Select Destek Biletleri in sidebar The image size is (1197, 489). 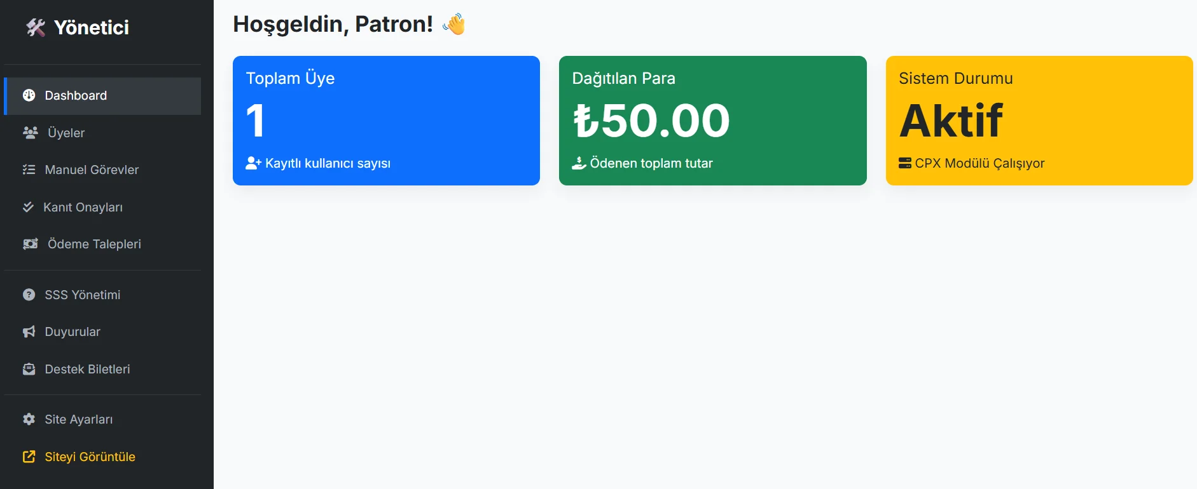pos(87,369)
